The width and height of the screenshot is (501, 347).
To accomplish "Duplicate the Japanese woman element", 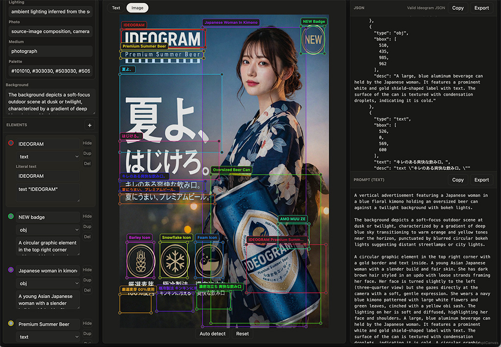I will tap(87, 280).
